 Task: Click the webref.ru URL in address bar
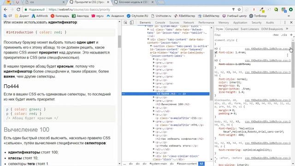79,9
